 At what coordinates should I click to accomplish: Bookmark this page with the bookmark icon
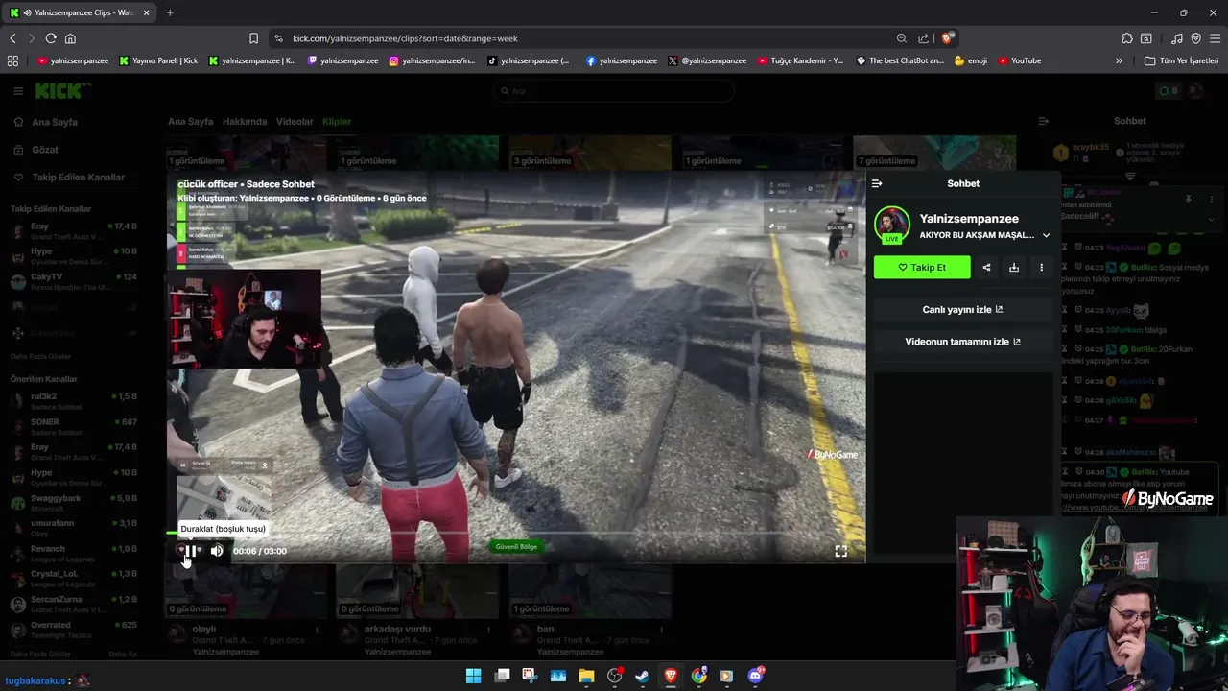pyautogui.click(x=253, y=38)
